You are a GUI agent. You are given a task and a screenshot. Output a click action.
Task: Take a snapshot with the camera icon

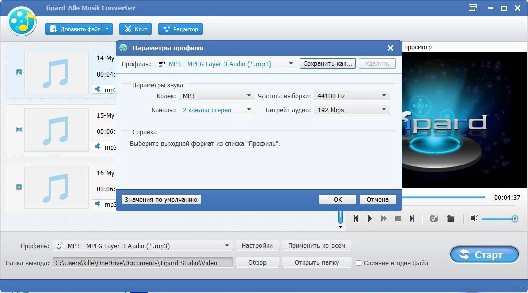tap(434, 218)
